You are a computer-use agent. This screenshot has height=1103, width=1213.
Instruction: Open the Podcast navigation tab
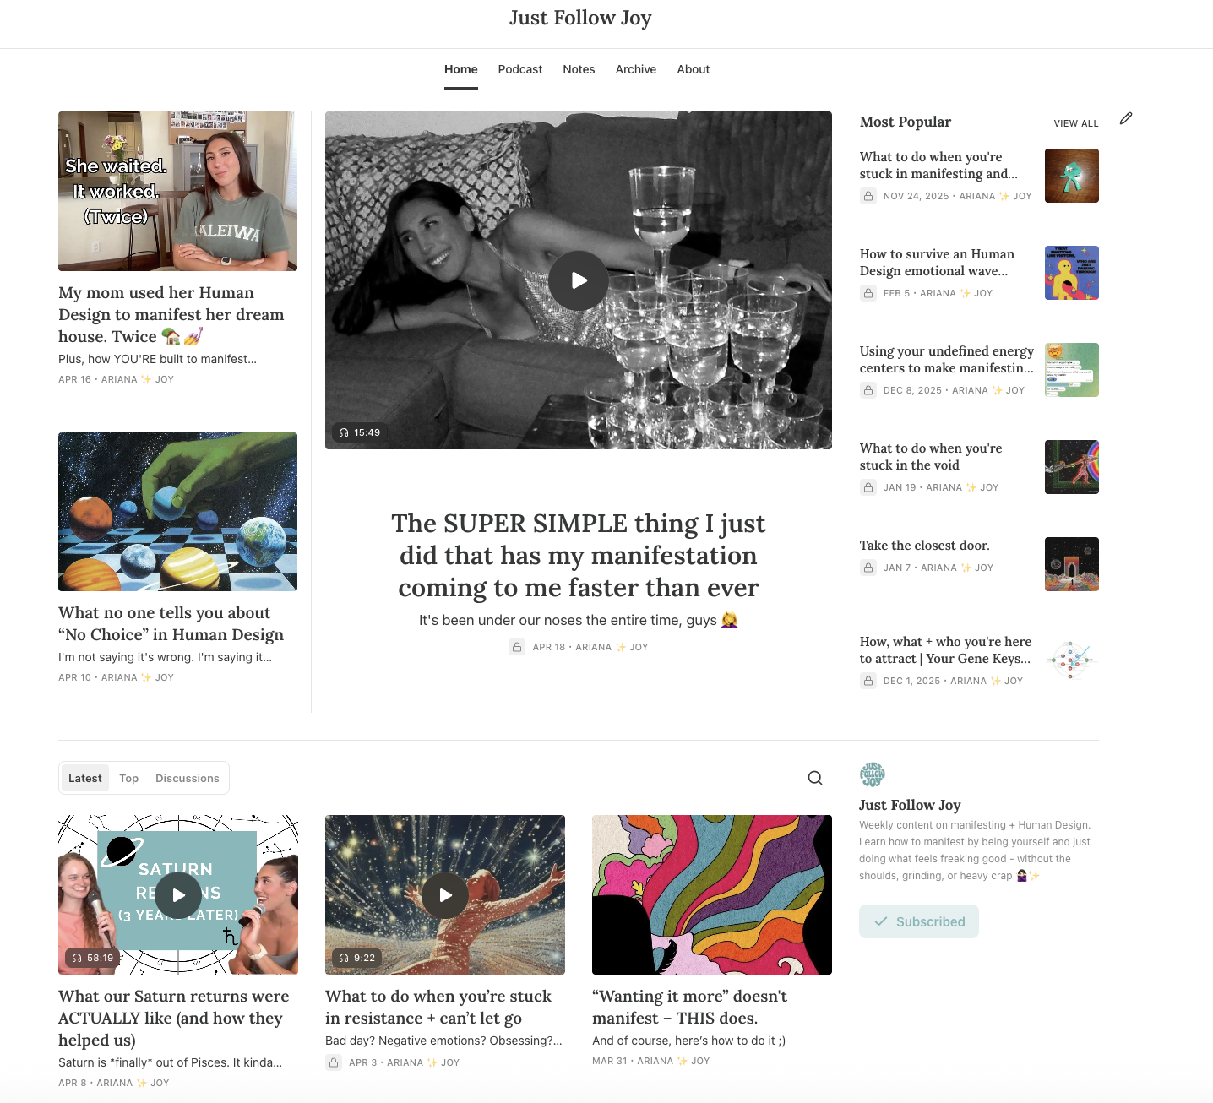click(x=520, y=69)
